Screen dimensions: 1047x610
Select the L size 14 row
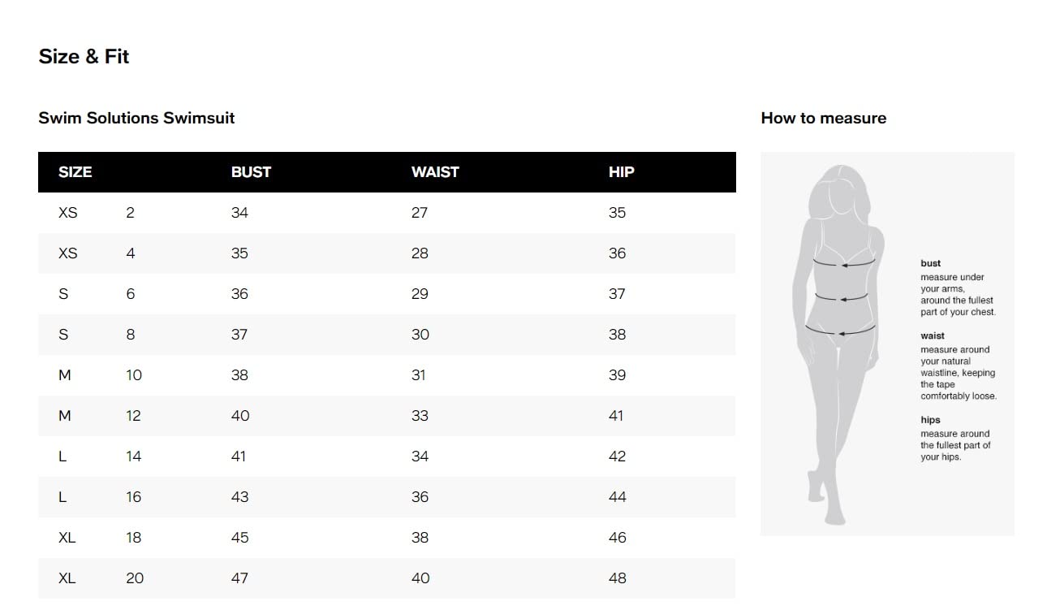tap(387, 456)
